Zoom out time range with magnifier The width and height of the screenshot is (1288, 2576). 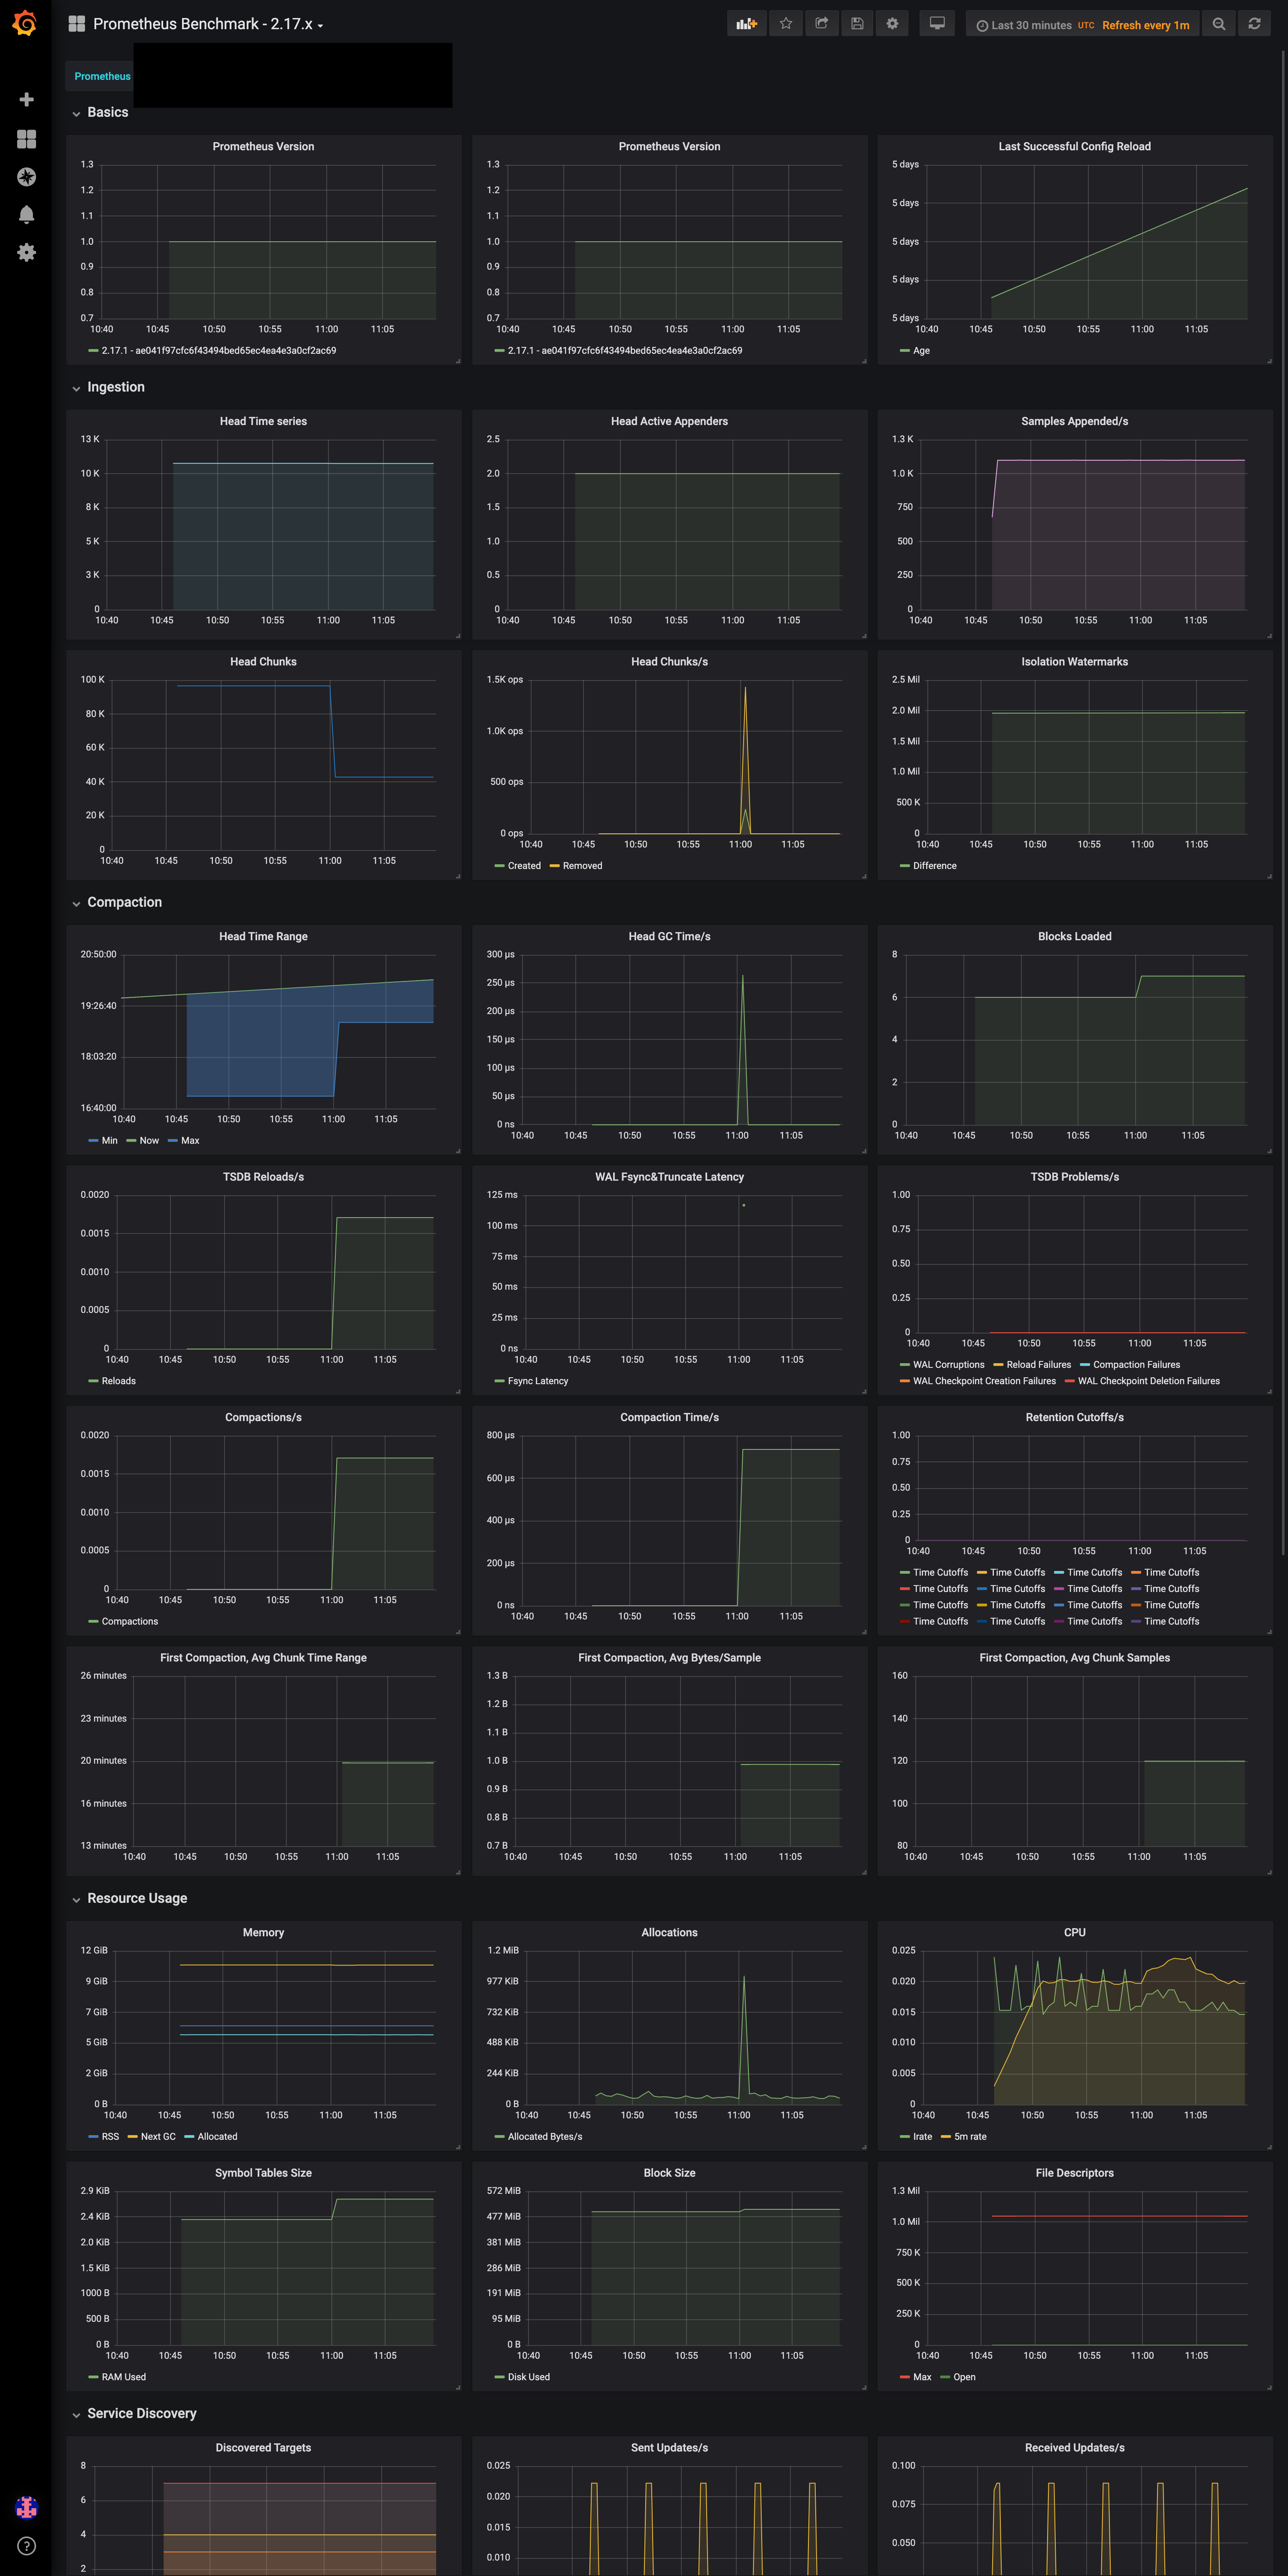pyautogui.click(x=1218, y=24)
